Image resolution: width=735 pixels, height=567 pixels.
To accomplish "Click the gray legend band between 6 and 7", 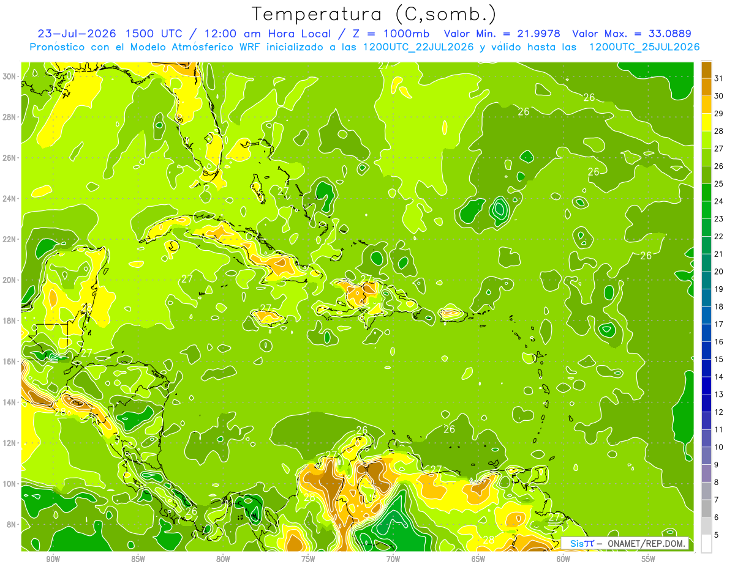I will (x=706, y=508).
